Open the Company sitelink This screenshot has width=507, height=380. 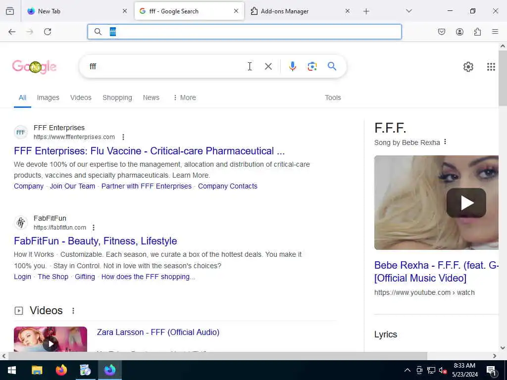coord(28,186)
